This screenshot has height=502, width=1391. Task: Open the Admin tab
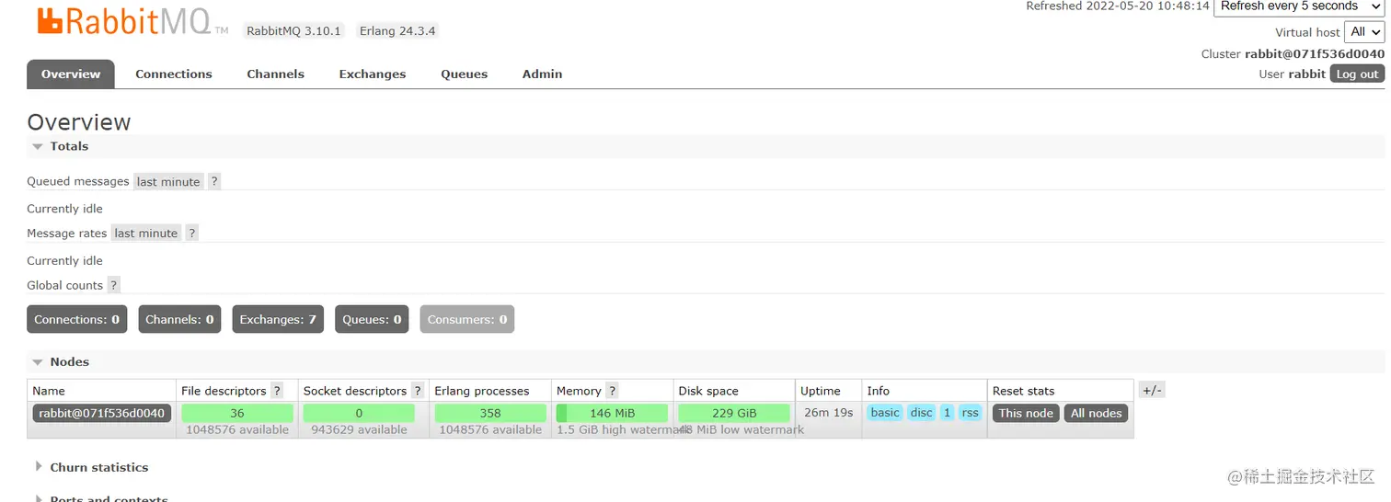point(543,74)
